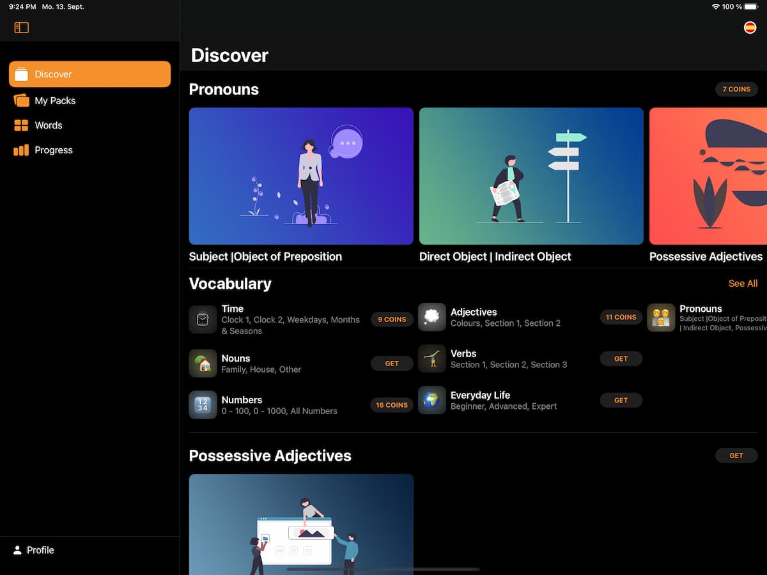Screen dimensions: 767x575
Task: Open Subject Object of Preposition card
Action: click(301, 176)
